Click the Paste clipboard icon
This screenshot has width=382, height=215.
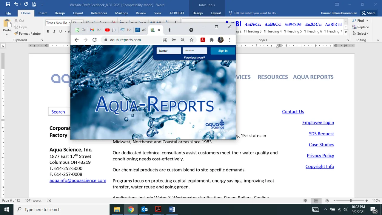[7, 24]
